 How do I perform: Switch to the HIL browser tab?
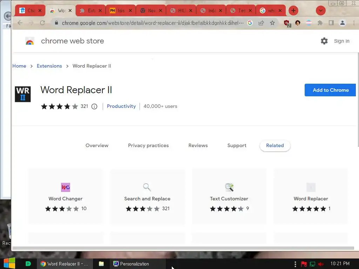181,11
